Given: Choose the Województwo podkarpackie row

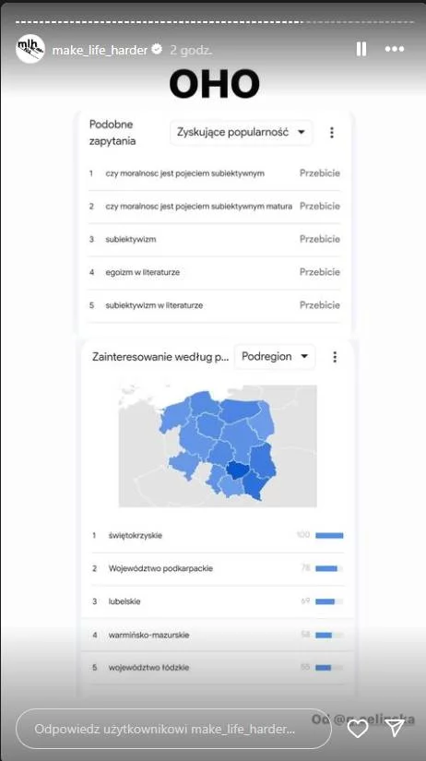Looking at the screenshot, I should pos(218,568).
